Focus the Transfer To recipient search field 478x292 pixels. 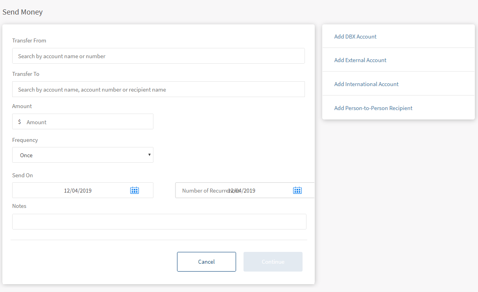point(158,90)
